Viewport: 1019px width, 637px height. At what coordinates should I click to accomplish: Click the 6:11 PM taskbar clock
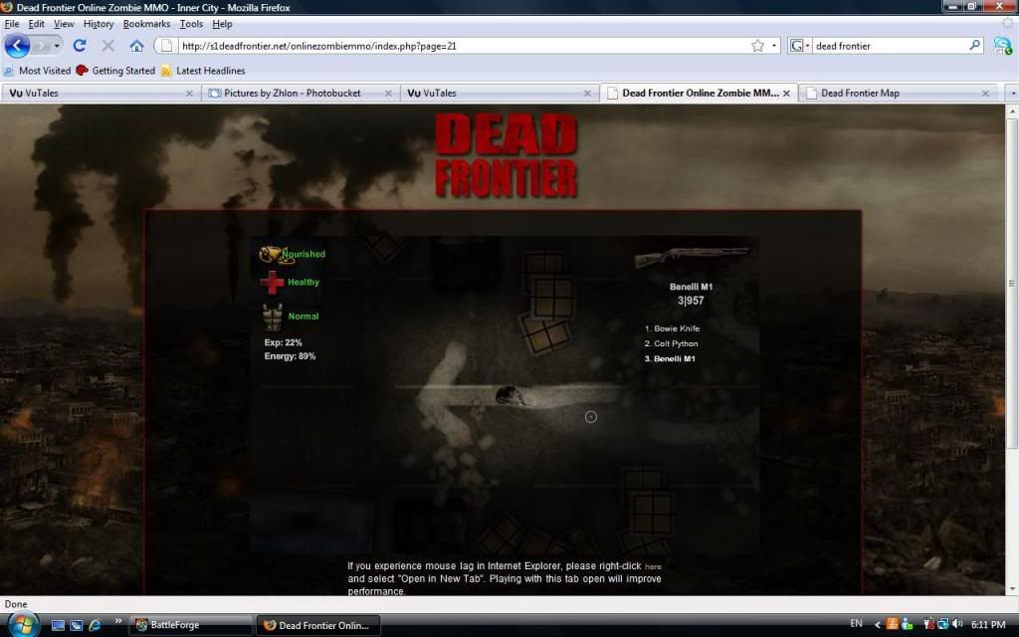(988, 624)
